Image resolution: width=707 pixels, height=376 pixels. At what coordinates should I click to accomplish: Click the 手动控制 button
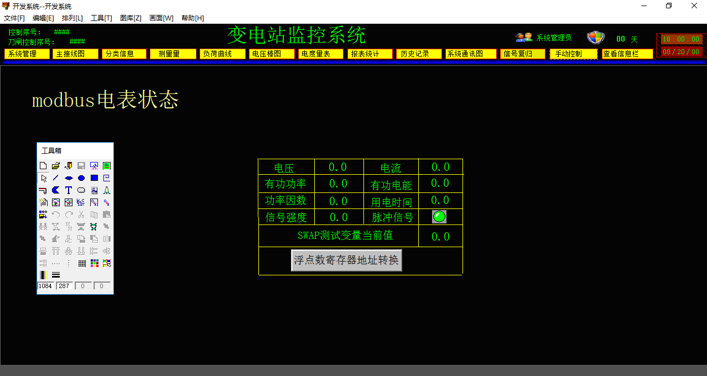573,54
